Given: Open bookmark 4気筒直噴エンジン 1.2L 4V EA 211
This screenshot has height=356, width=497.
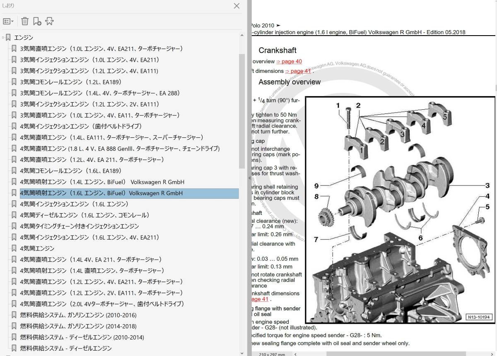Looking at the screenshot, I should click(x=92, y=160).
